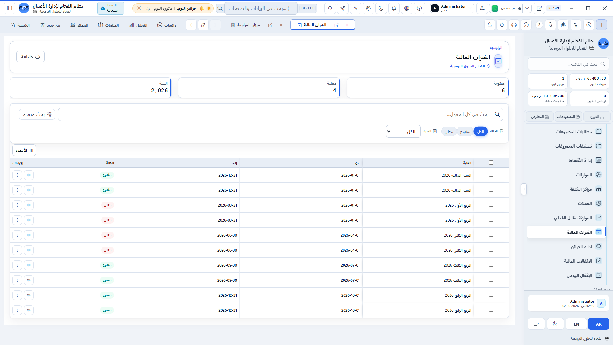Click the refresh icon in the top bar
The height and width of the screenshot is (345, 613).
tap(330, 8)
